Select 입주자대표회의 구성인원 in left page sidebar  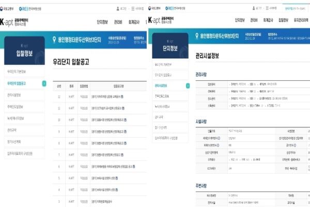[x=24, y=154]
